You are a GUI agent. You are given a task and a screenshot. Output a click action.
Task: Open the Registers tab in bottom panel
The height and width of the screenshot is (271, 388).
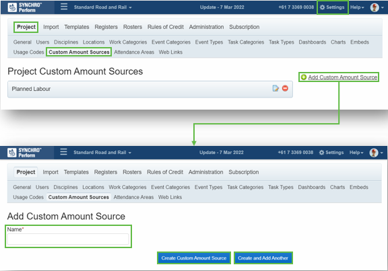click(106, 172)
